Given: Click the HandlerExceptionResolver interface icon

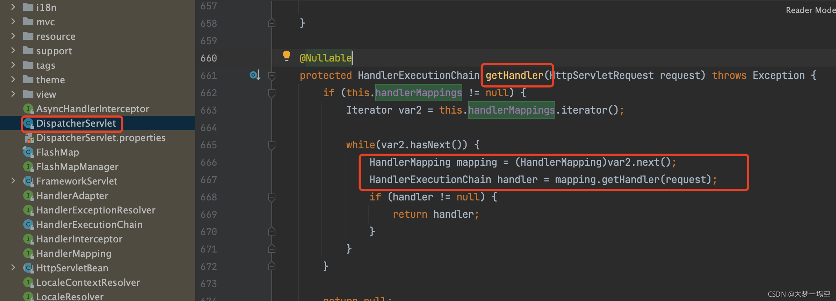Looking at the screenshot, I should (x=28, y=210).
